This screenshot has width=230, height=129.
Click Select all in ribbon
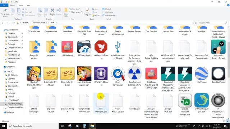click(x=107, y=9)
